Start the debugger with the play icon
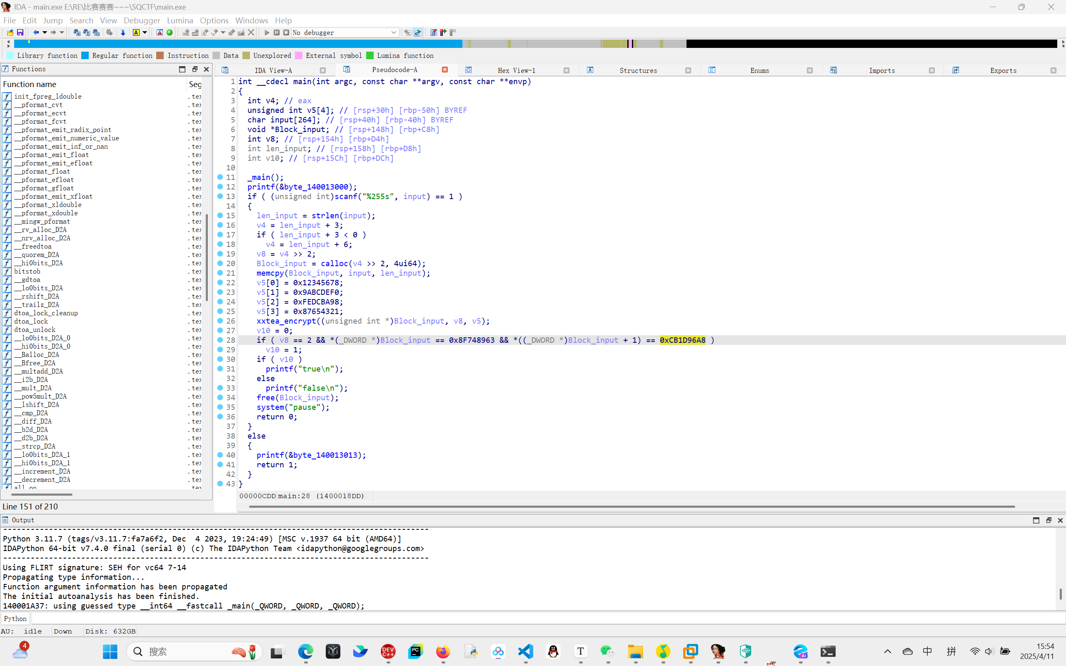1066x666 pixels. (x=267, y=32)
